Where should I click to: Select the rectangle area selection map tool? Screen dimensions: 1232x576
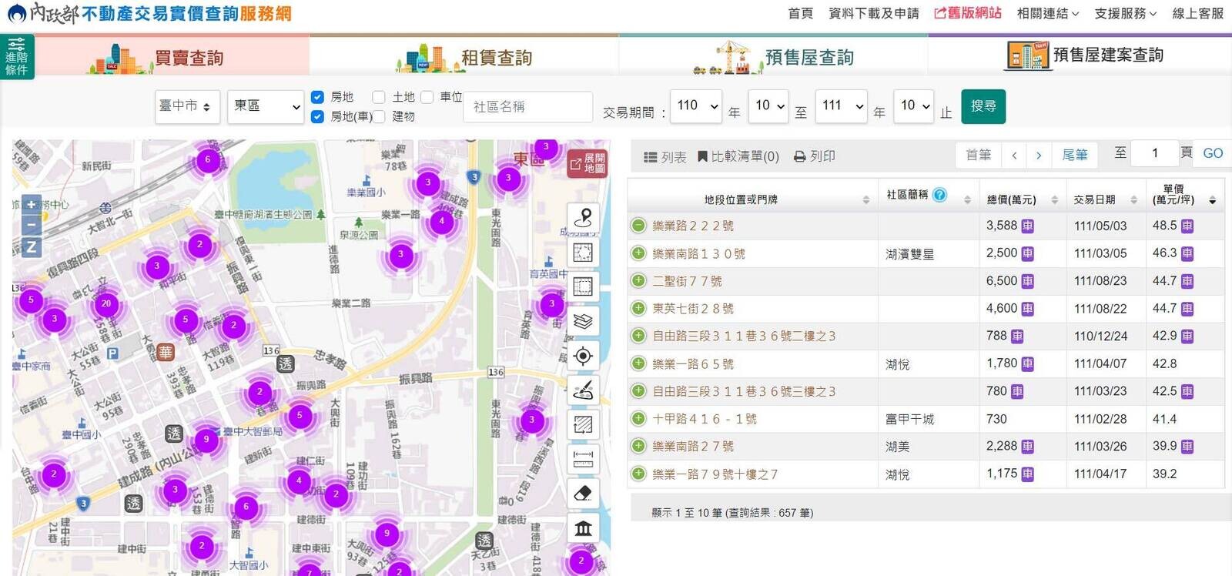583,287
